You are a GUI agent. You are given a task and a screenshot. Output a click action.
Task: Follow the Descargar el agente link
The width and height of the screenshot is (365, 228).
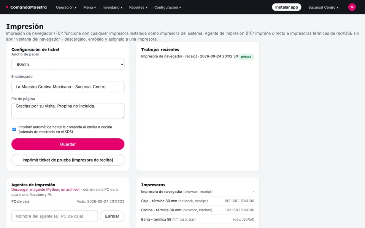tap(45, 190)
